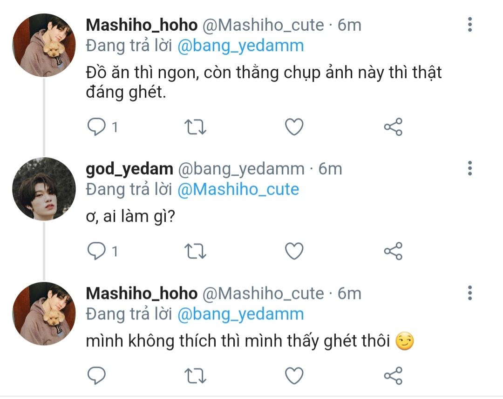Open more options on the last tweet
The width and height of the screenshot is (503, 399).
tap(470, 293)
